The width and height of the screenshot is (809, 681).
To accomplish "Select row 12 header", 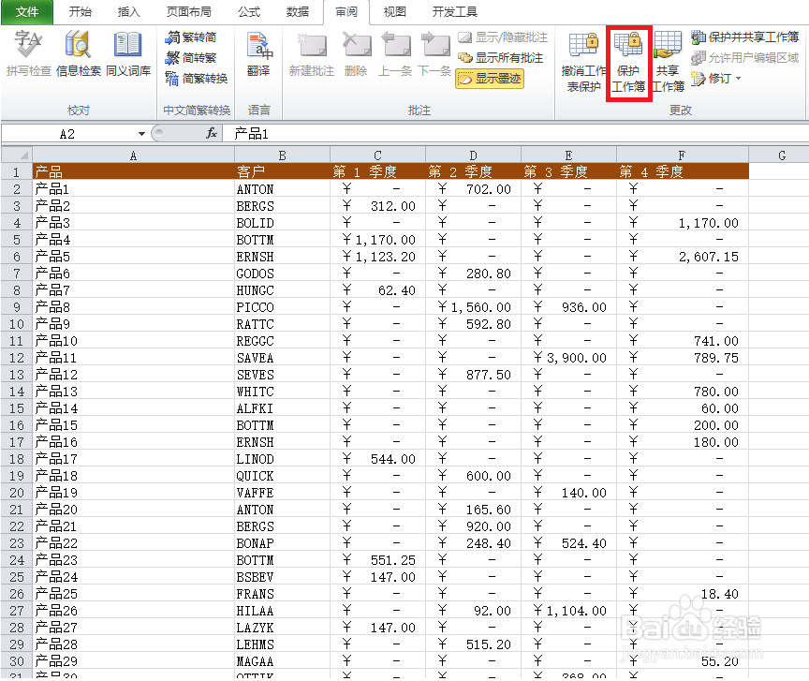I will click(x=17, y=358).
